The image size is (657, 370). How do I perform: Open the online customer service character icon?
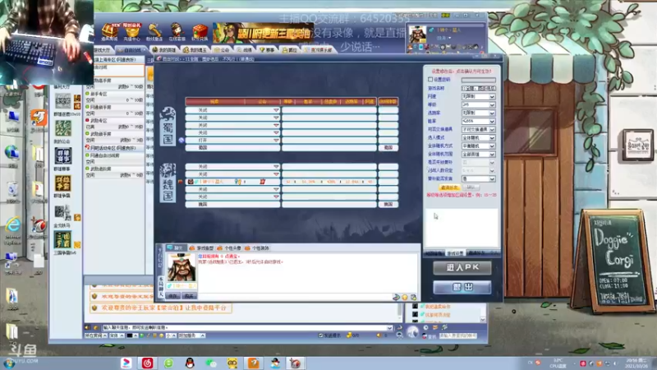click(x=177, y=31)
